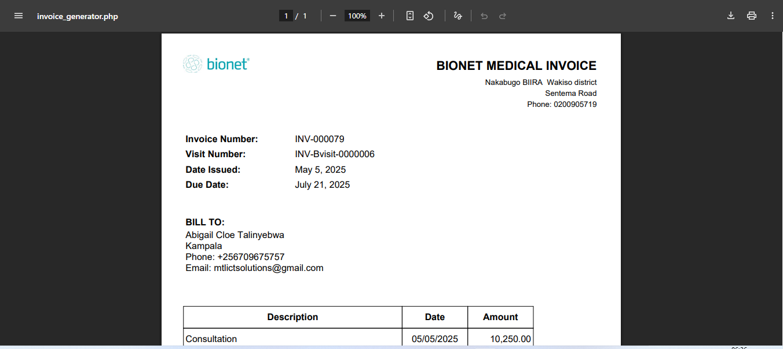This screenshot has width=783, height=349.
Task: Select date issued May 5, 2025
Action: 320,170
